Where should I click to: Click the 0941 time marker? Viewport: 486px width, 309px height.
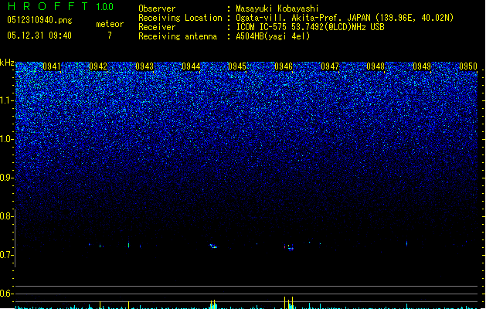coord(52,66)
